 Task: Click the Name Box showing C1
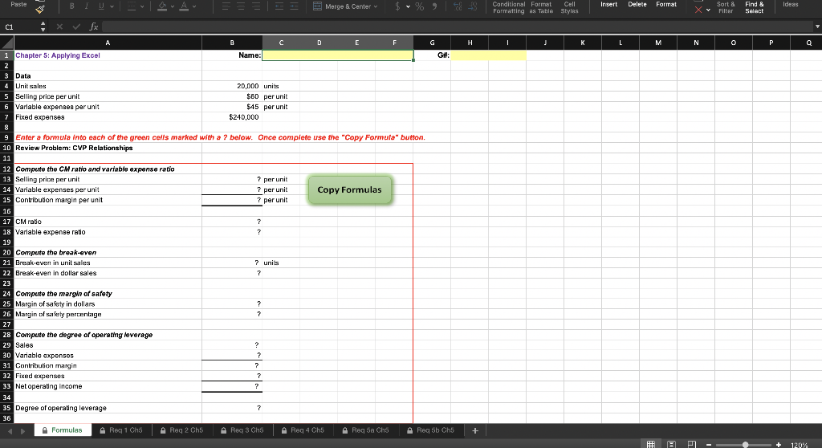point(20,26)
